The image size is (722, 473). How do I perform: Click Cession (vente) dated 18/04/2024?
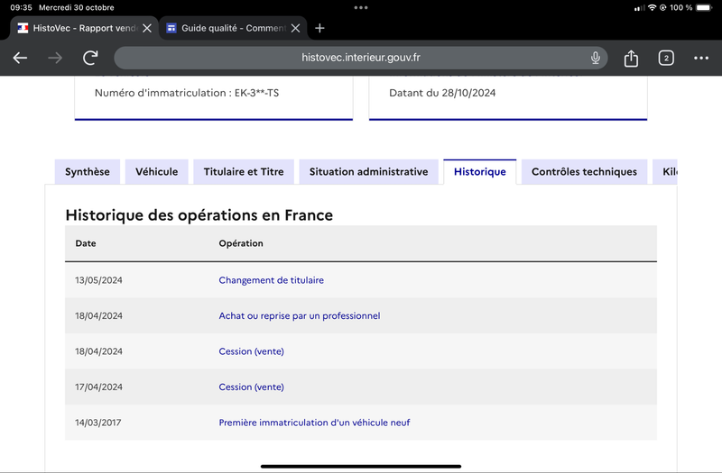pyautogui.click(x=252, y=351)
